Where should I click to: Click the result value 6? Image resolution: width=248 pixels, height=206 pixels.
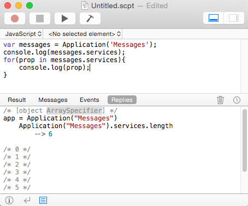click(x=50, y=134)
